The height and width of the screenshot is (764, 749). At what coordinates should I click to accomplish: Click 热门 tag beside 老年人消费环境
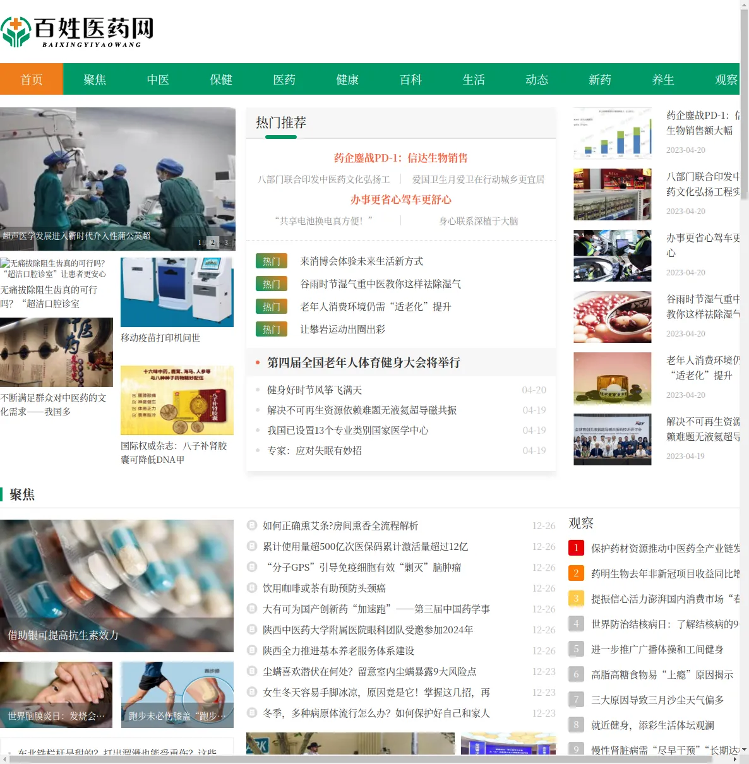272,306
